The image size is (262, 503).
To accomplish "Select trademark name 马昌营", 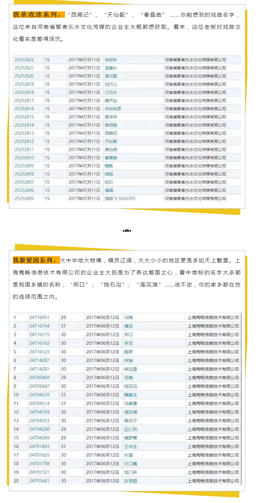I will click(130, 403).
